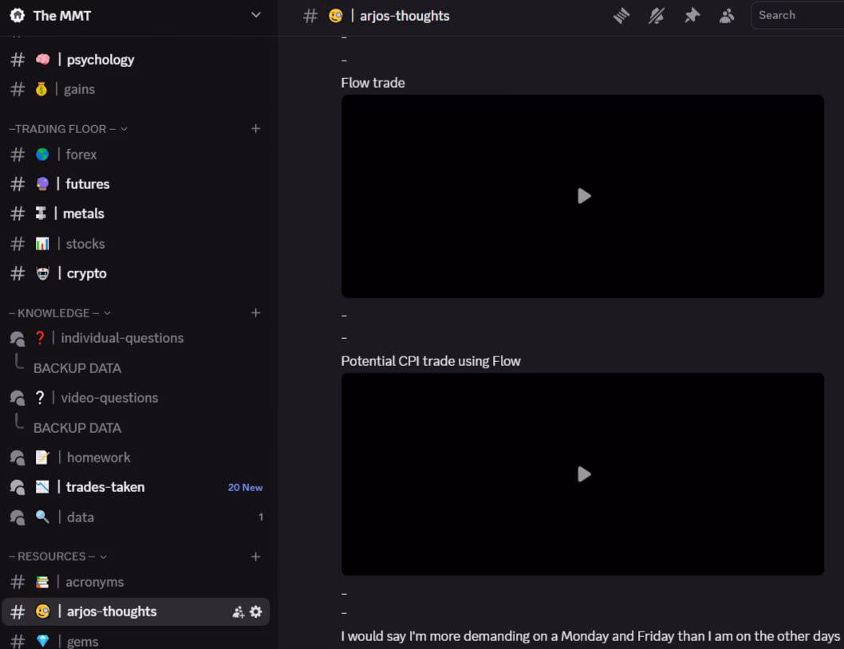Viewport: 844px width, 649px height.
Task: Click the plus icon next to RESOURCES
Action: (x=255, y=557)
